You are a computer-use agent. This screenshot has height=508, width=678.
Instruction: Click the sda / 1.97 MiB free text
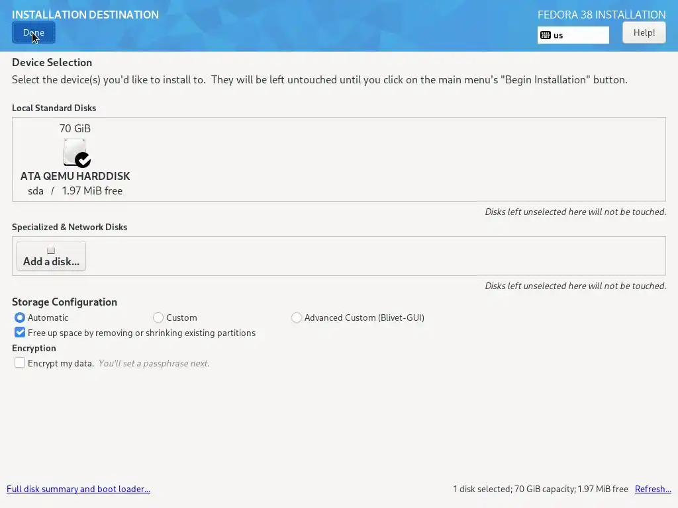75,191
